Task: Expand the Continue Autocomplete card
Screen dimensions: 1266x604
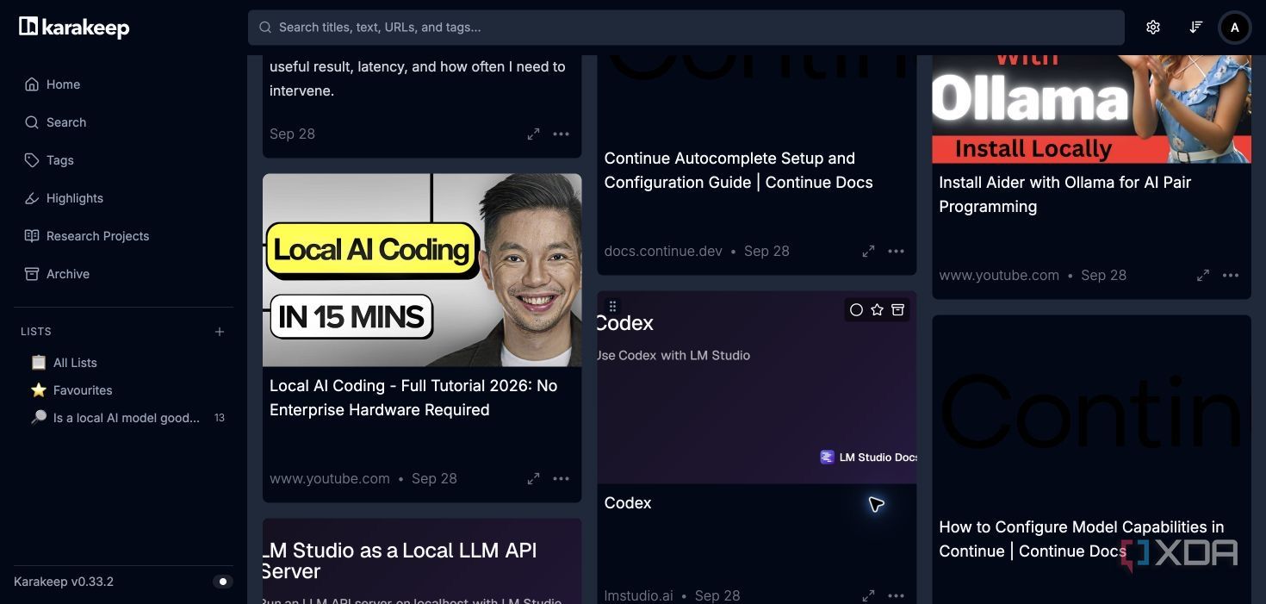Action: [869, 252]
